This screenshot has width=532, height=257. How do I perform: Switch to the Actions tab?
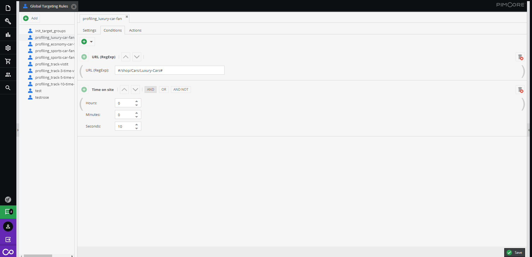(135, 30)
